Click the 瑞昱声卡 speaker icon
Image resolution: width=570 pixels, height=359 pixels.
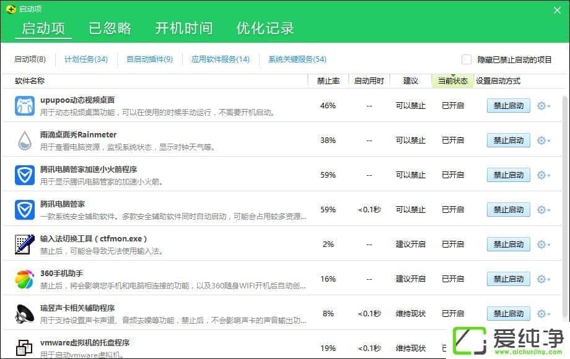[25, 314]
